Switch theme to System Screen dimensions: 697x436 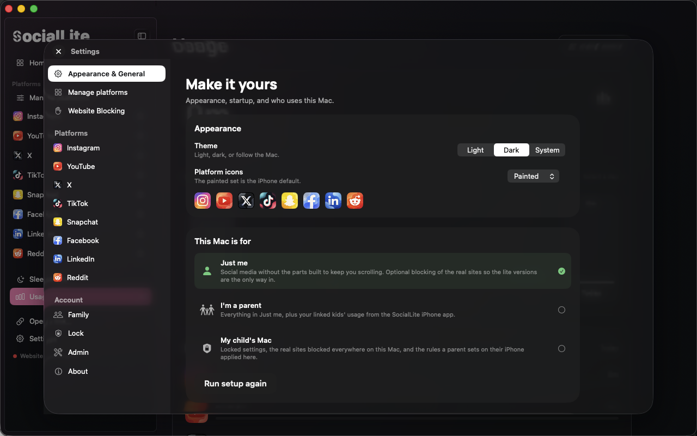(x=547, y=150)
